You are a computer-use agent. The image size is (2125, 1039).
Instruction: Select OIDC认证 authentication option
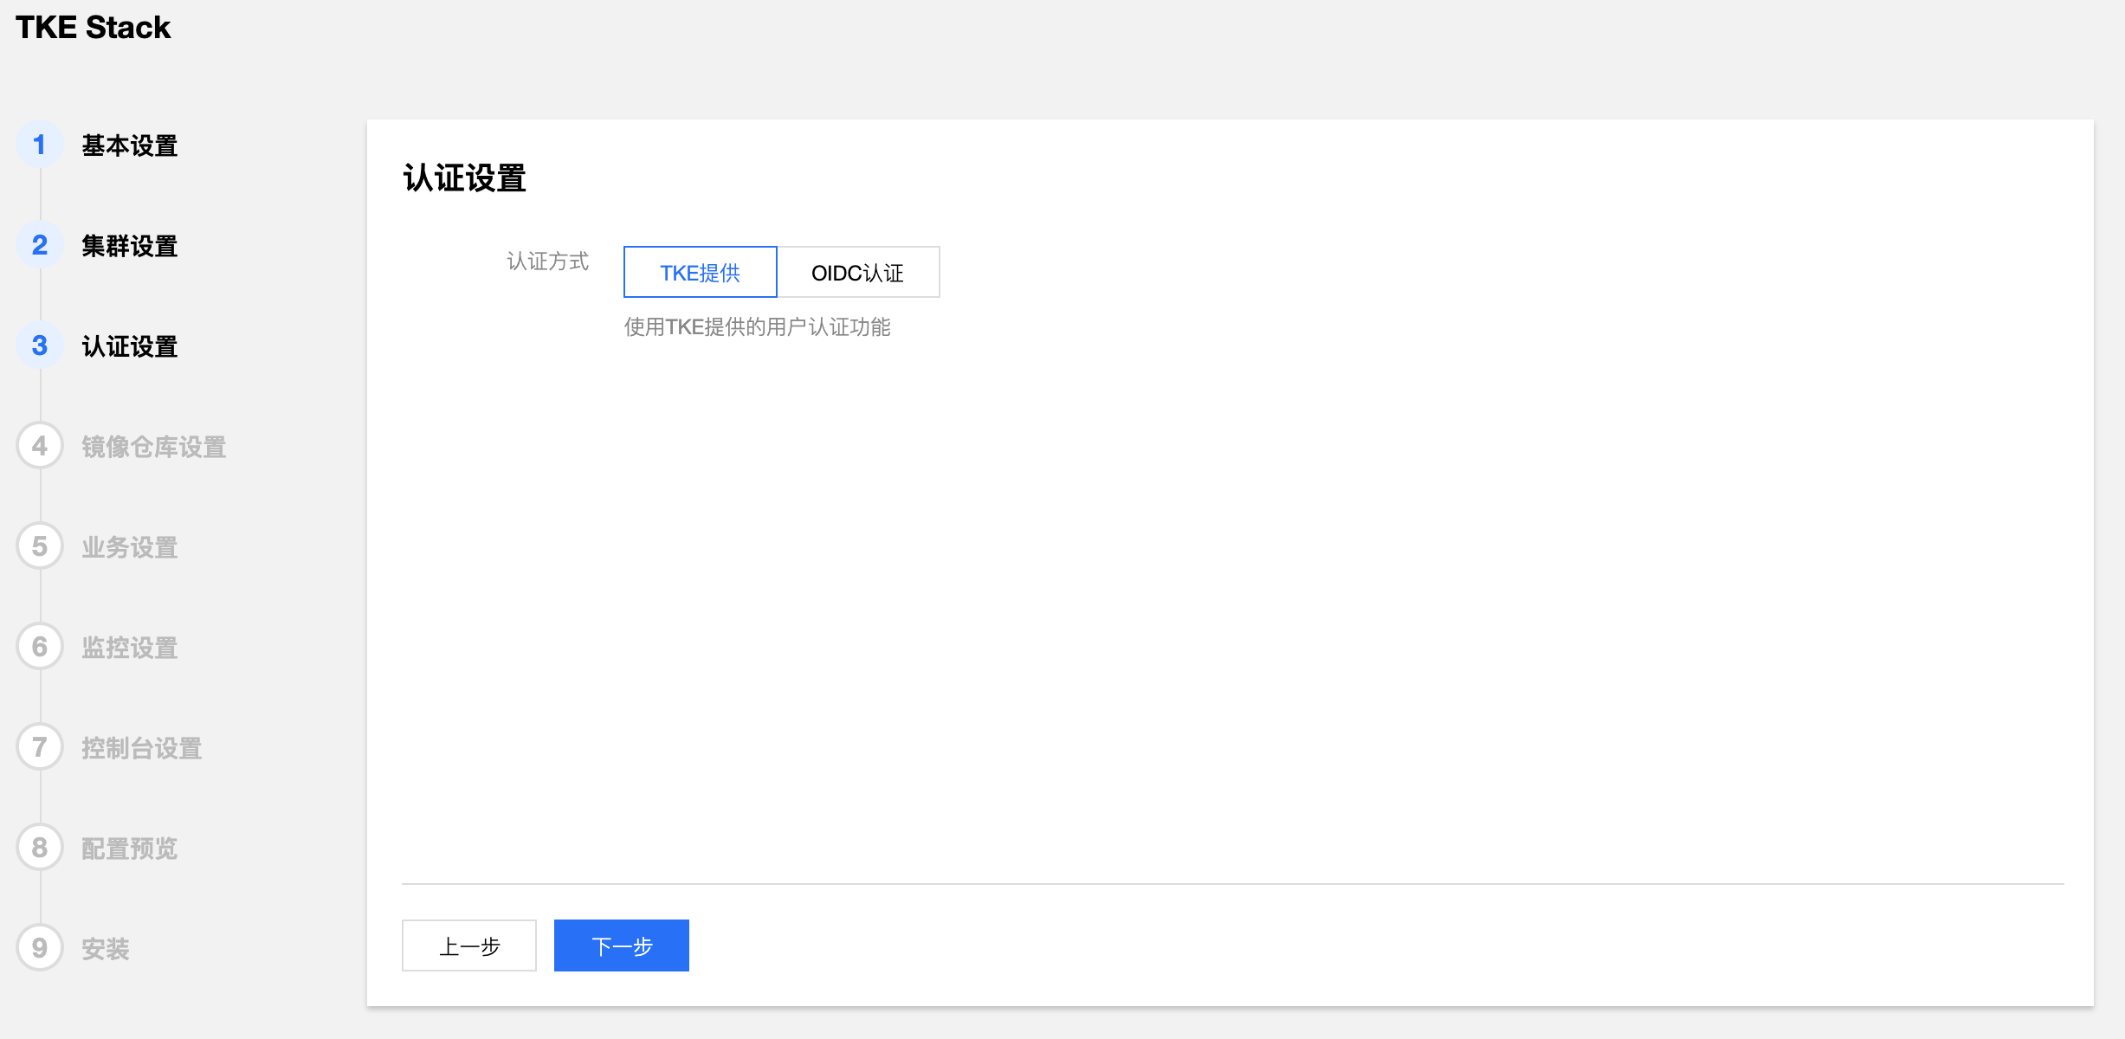coord(857,273)
